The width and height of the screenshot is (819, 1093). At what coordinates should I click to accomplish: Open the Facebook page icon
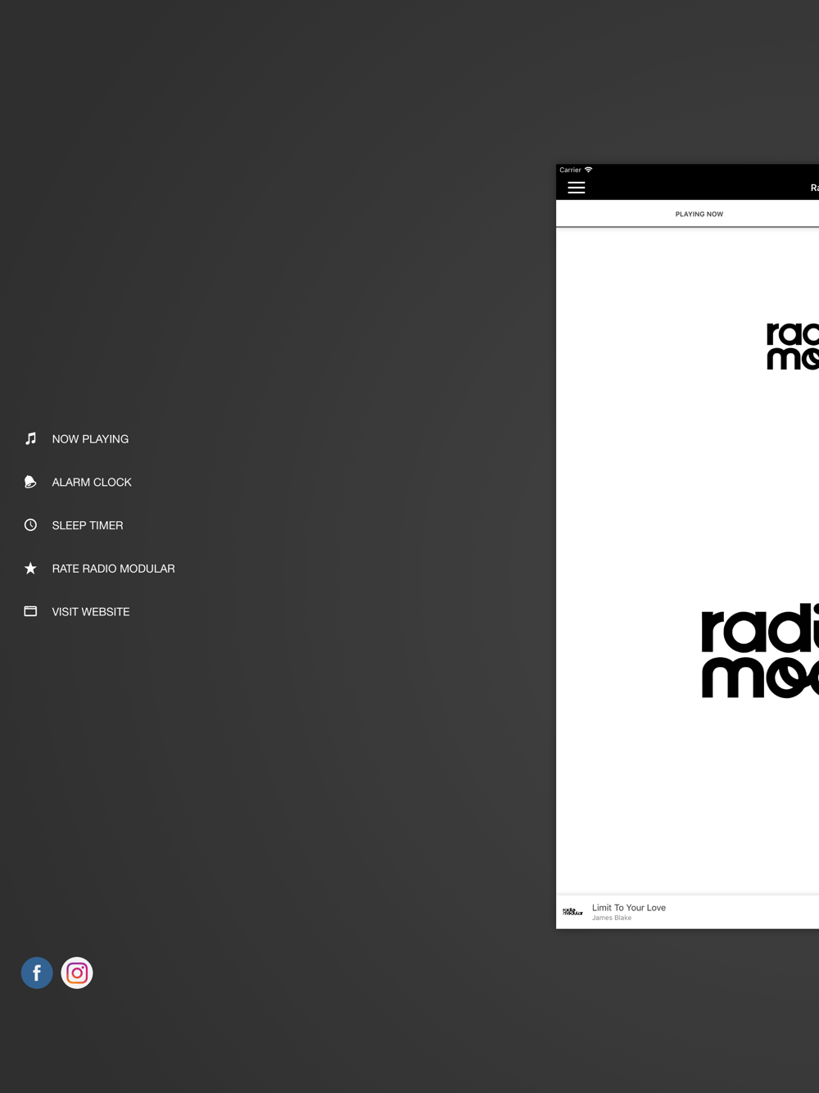point(37,973)
